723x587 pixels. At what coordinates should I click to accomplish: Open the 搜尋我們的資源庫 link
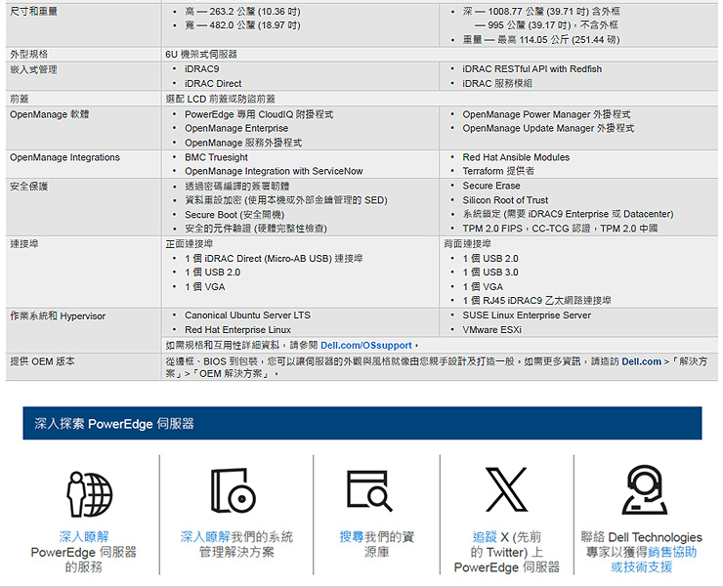(376, 544)
